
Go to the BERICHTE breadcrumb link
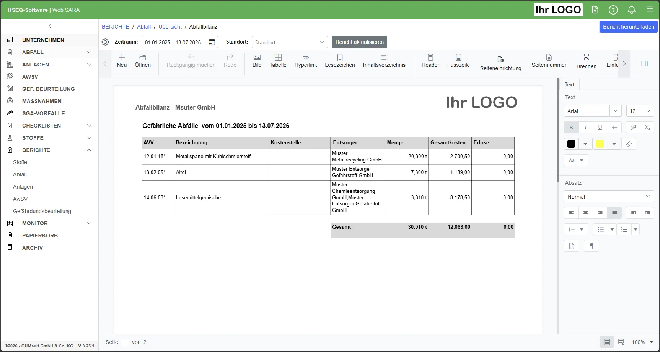click(116, 27)
